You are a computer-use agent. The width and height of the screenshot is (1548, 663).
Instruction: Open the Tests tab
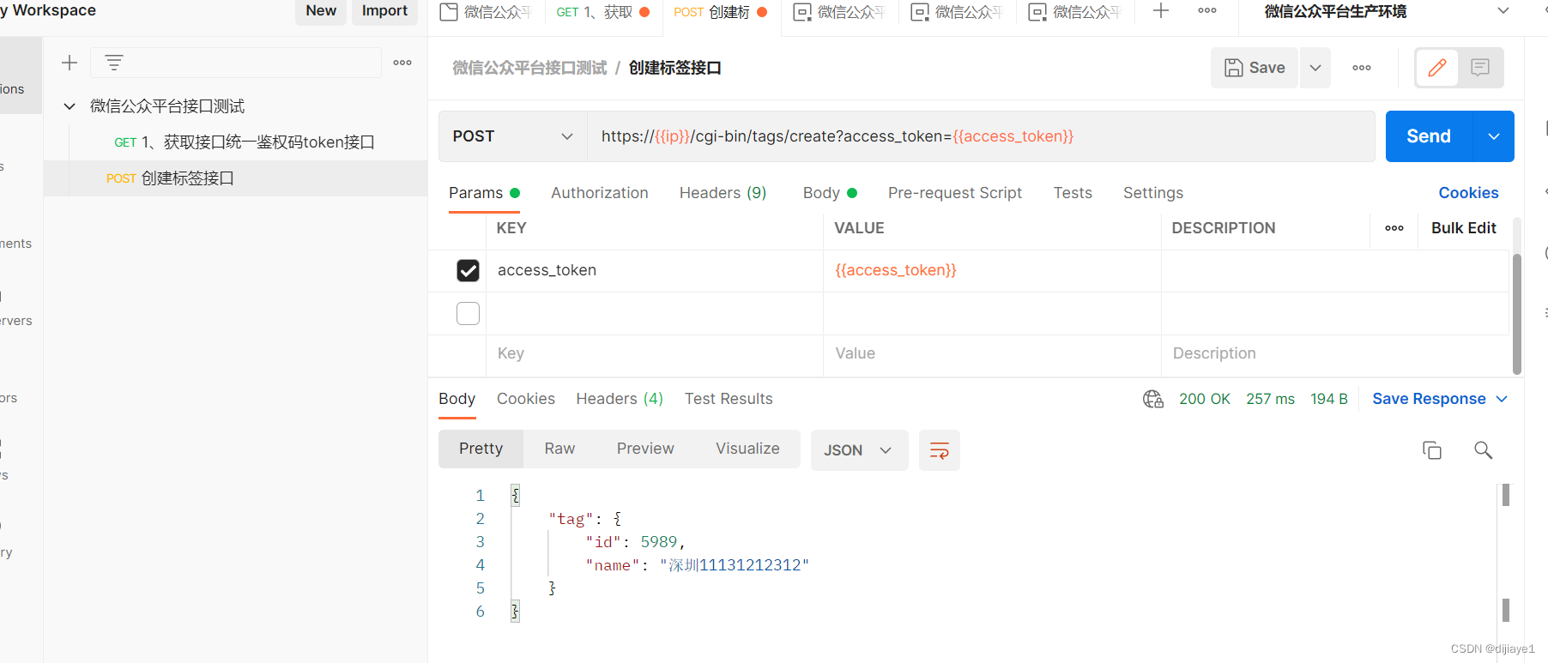(1073, 193)
